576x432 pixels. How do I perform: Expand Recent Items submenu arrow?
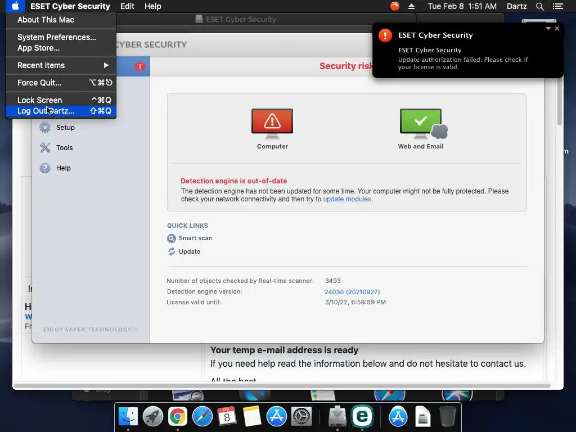point(106,65)
